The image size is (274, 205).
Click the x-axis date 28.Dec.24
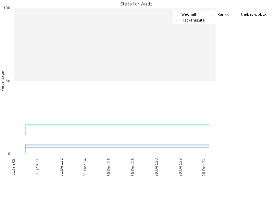tap(204, 167)
